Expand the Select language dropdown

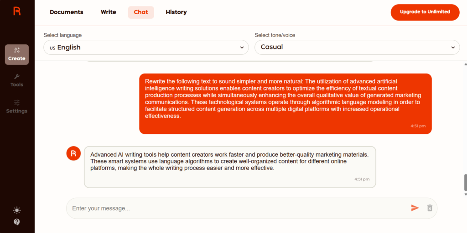(x=146, y=47)
